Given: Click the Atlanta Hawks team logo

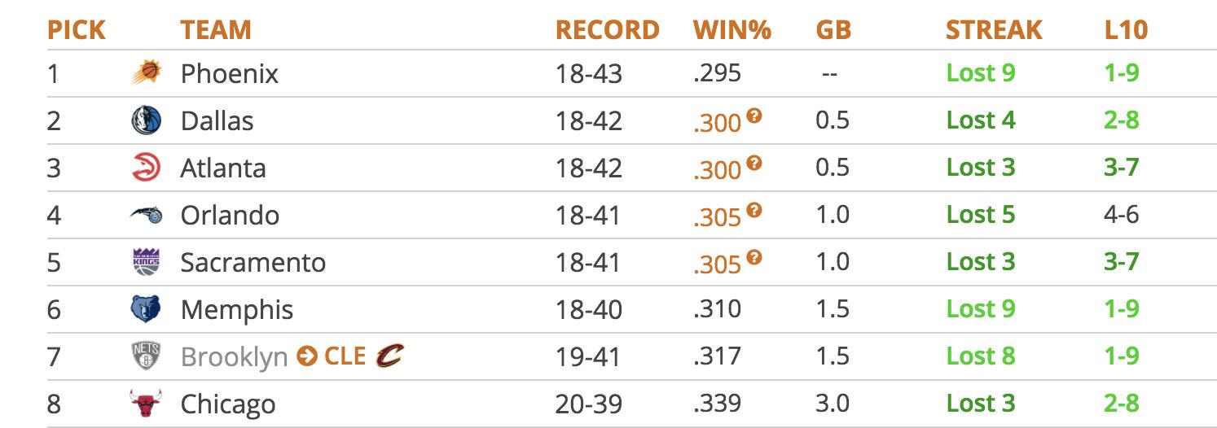Looking at the screenshot, I should pyautogui.click(x=147, y=168).
